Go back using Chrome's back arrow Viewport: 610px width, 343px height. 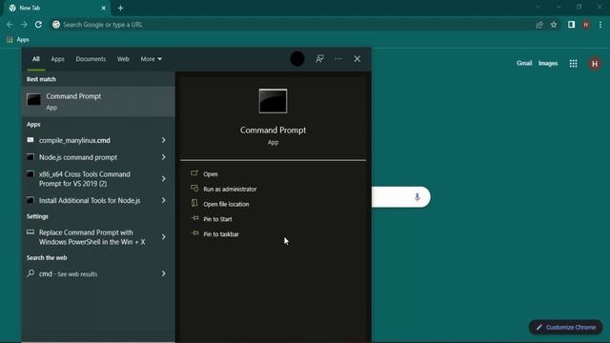[x=10, y=25]
